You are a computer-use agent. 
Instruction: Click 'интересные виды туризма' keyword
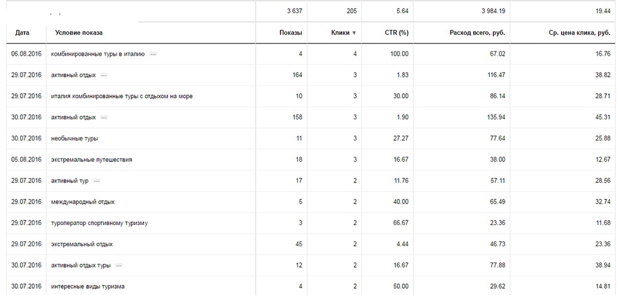click(x=88, y=286)
